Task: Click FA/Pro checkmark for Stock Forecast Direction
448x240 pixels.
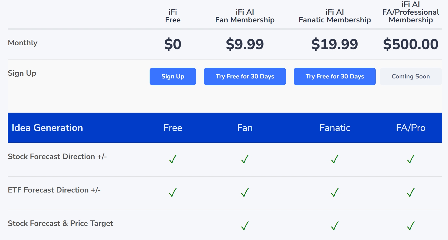Action: pyautogui.click(x=411, y=159)
